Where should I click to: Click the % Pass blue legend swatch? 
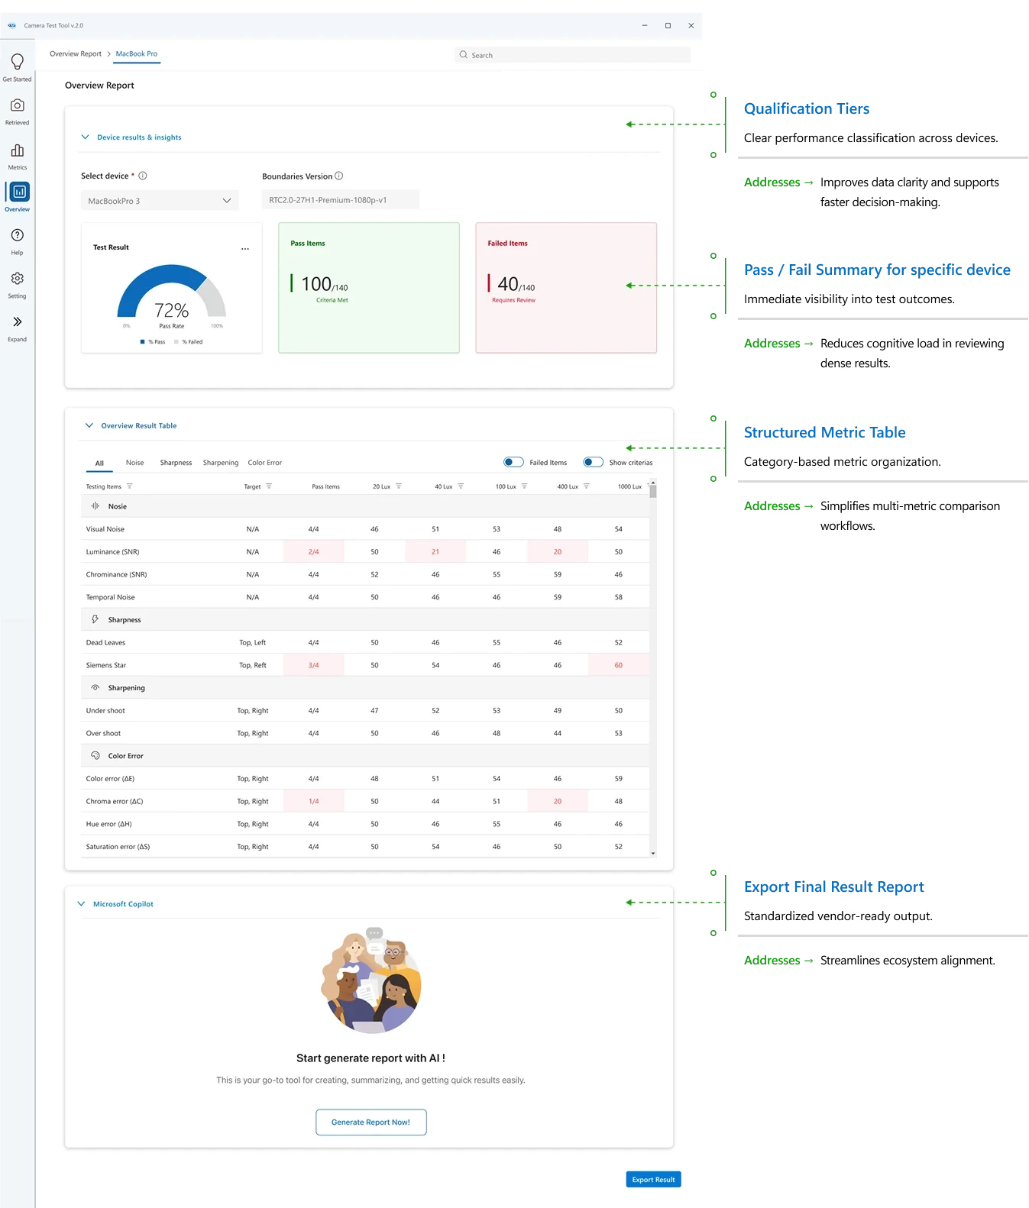(x=143, y=342)
